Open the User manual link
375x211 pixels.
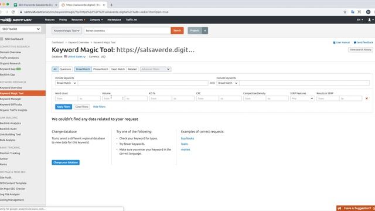click(341, 42)
